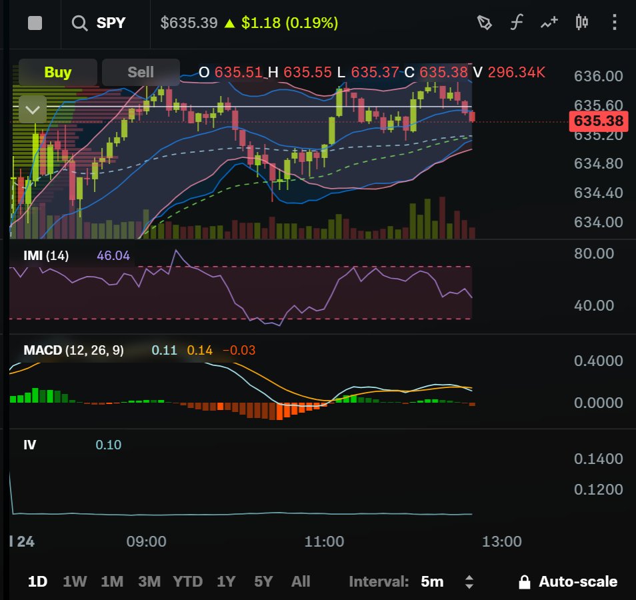This screenshot has height=600, width=636.
Task: Click the open price 635.51 reading
Action: click(x=239, y=72)
